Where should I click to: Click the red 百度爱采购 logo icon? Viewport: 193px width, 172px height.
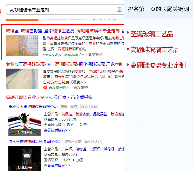tap(45, 87)
